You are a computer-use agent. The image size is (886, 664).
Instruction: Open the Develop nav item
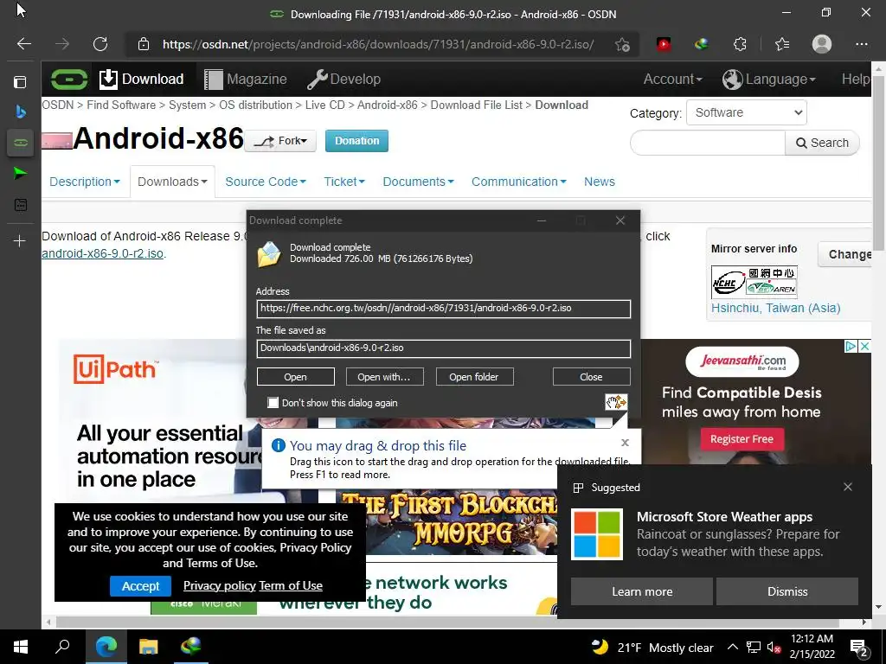(x=343, y=79)
